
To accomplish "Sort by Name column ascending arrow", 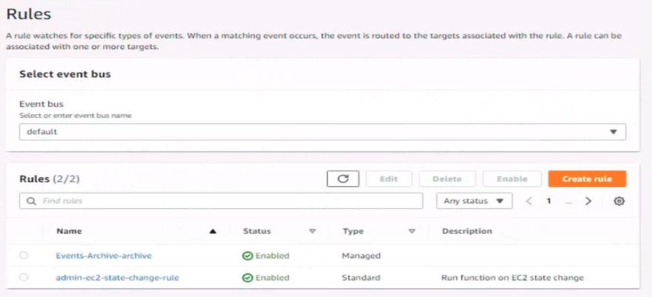I will (x=213, y=232).
